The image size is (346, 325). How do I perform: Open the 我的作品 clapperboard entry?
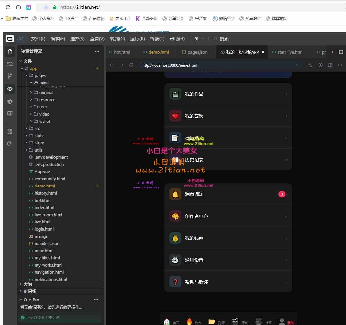click(228, 94)
